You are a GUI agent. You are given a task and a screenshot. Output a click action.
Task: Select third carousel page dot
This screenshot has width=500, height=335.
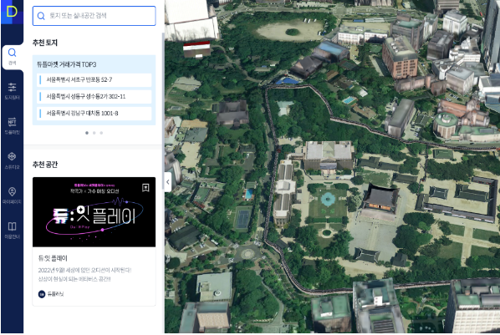(101, 133)
